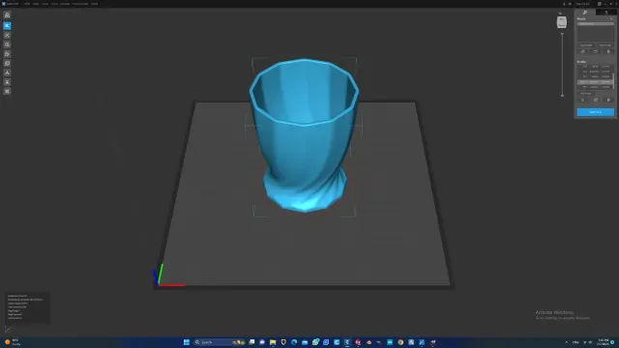Select the blue twisted vase model
619x348 pixels.
click(304, 134)
